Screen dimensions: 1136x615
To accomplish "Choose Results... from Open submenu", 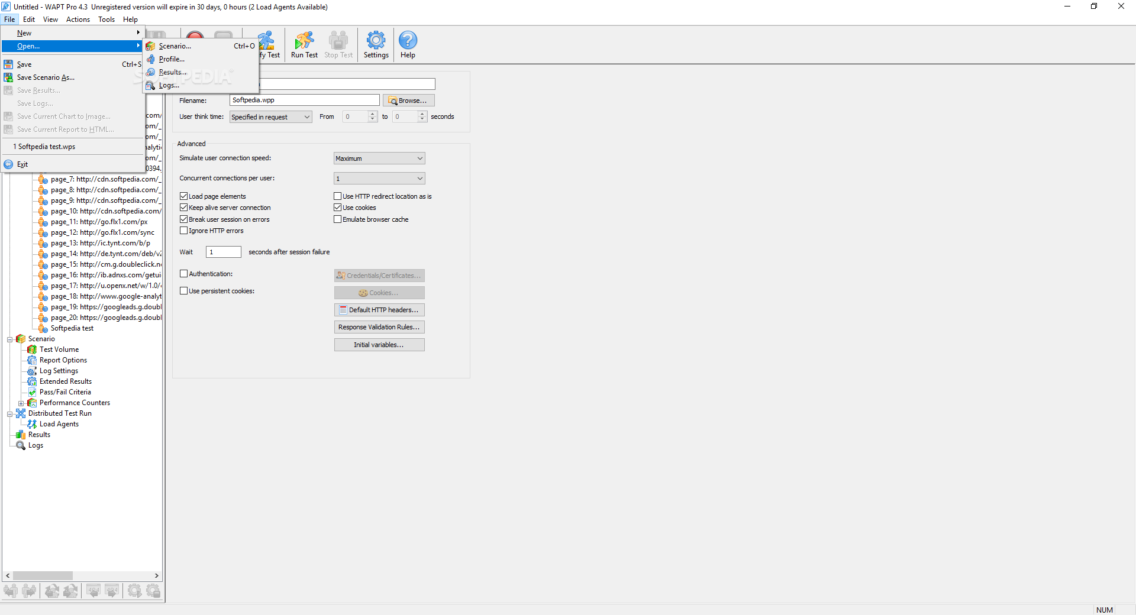I will 201,72.
